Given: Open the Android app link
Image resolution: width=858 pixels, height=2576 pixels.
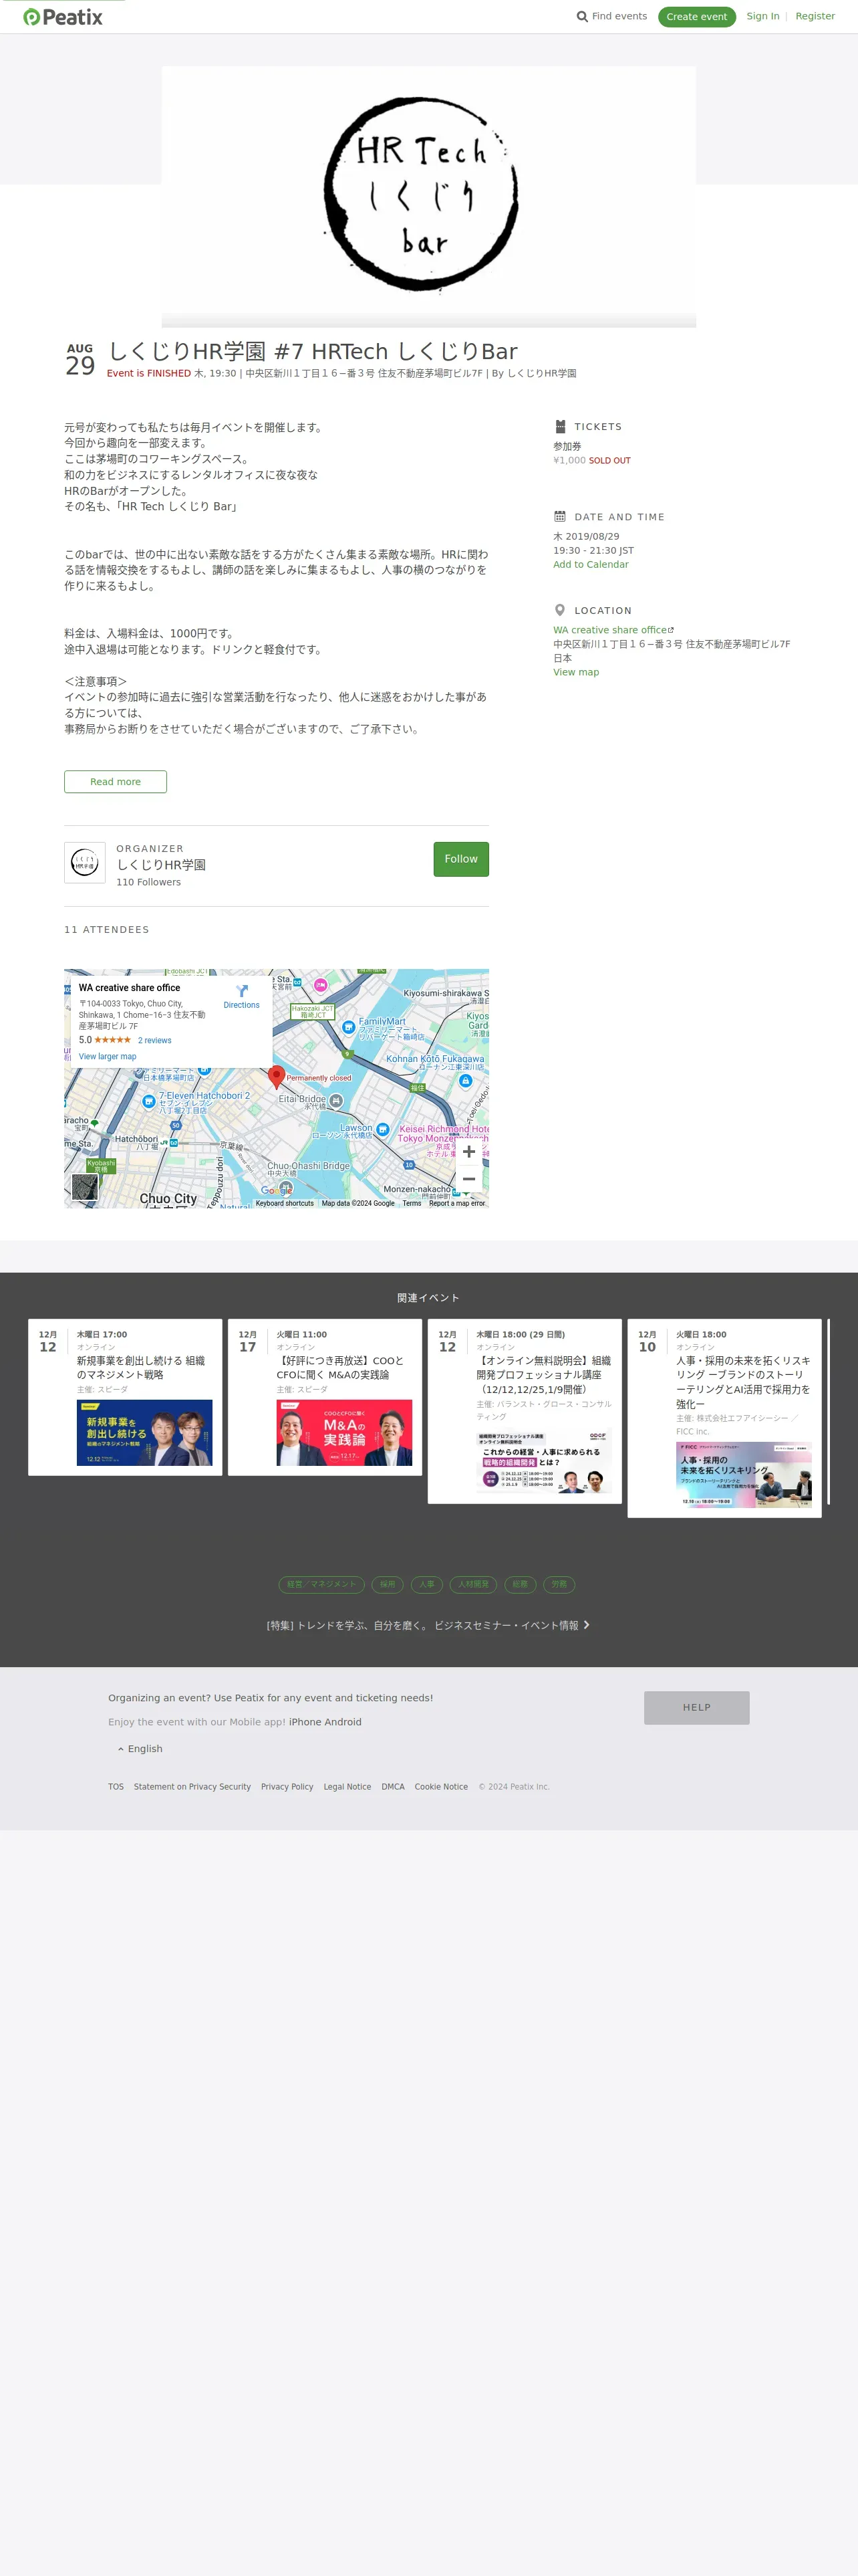Looking at the screenshot, I should click(343, 1722).
